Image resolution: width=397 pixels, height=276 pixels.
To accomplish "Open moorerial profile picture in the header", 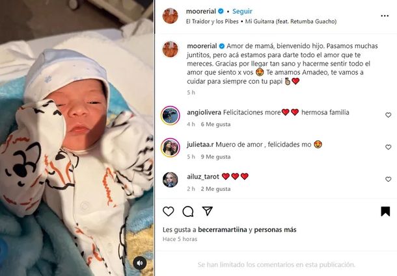I will tap(170, 16).
